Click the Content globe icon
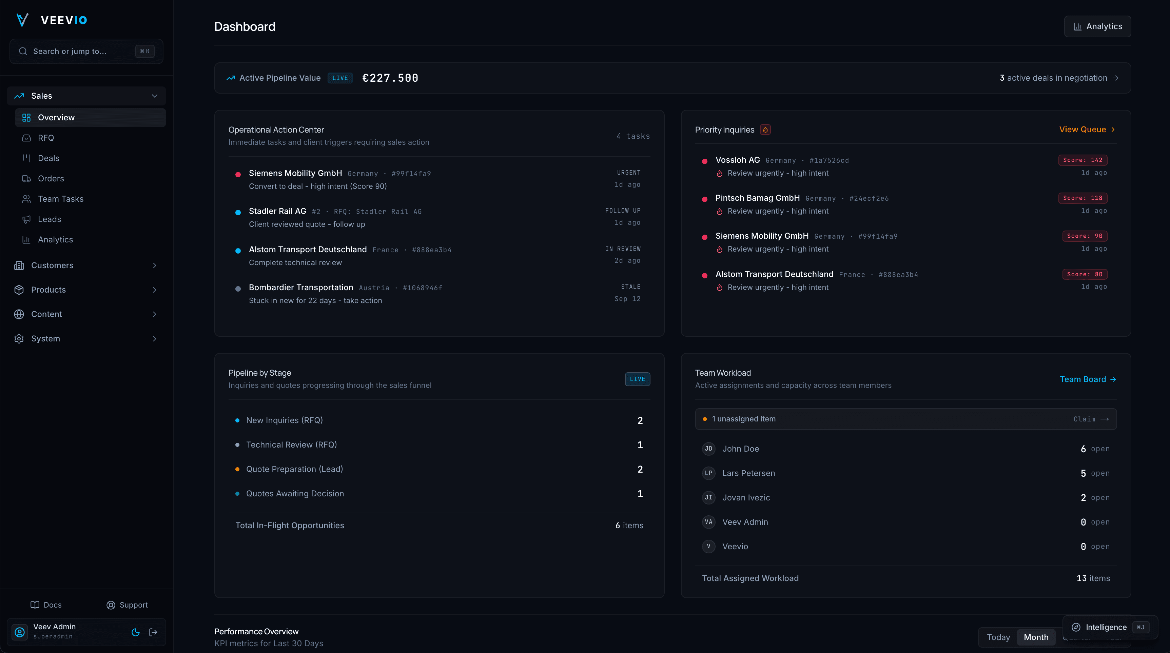The image size is (1170, 653). [19, 314]
